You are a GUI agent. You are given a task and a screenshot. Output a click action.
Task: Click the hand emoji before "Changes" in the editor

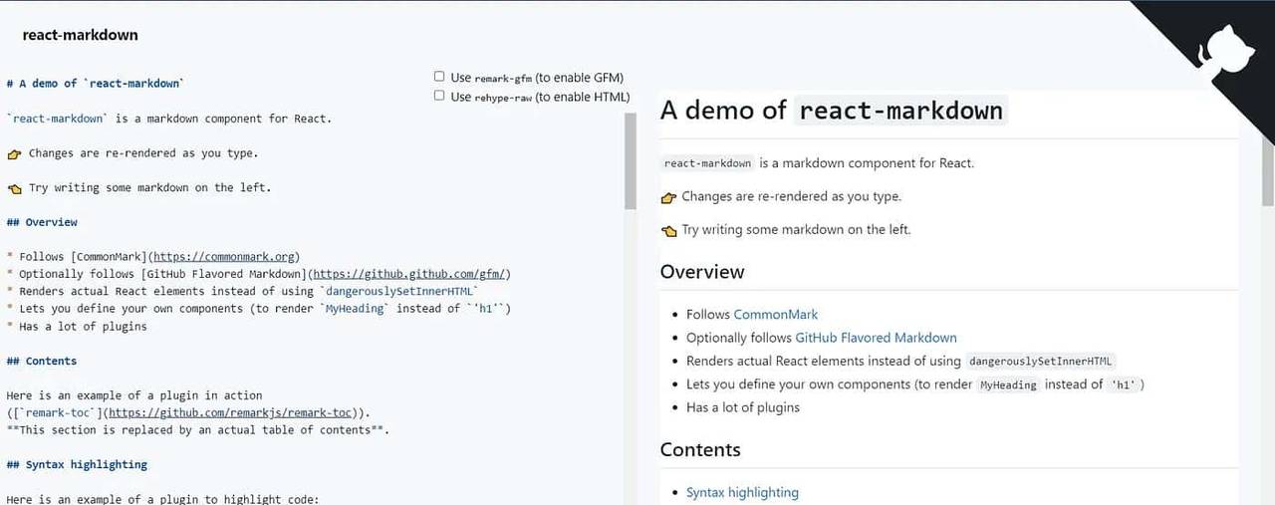pyautogui.click(x=14, y=154)
